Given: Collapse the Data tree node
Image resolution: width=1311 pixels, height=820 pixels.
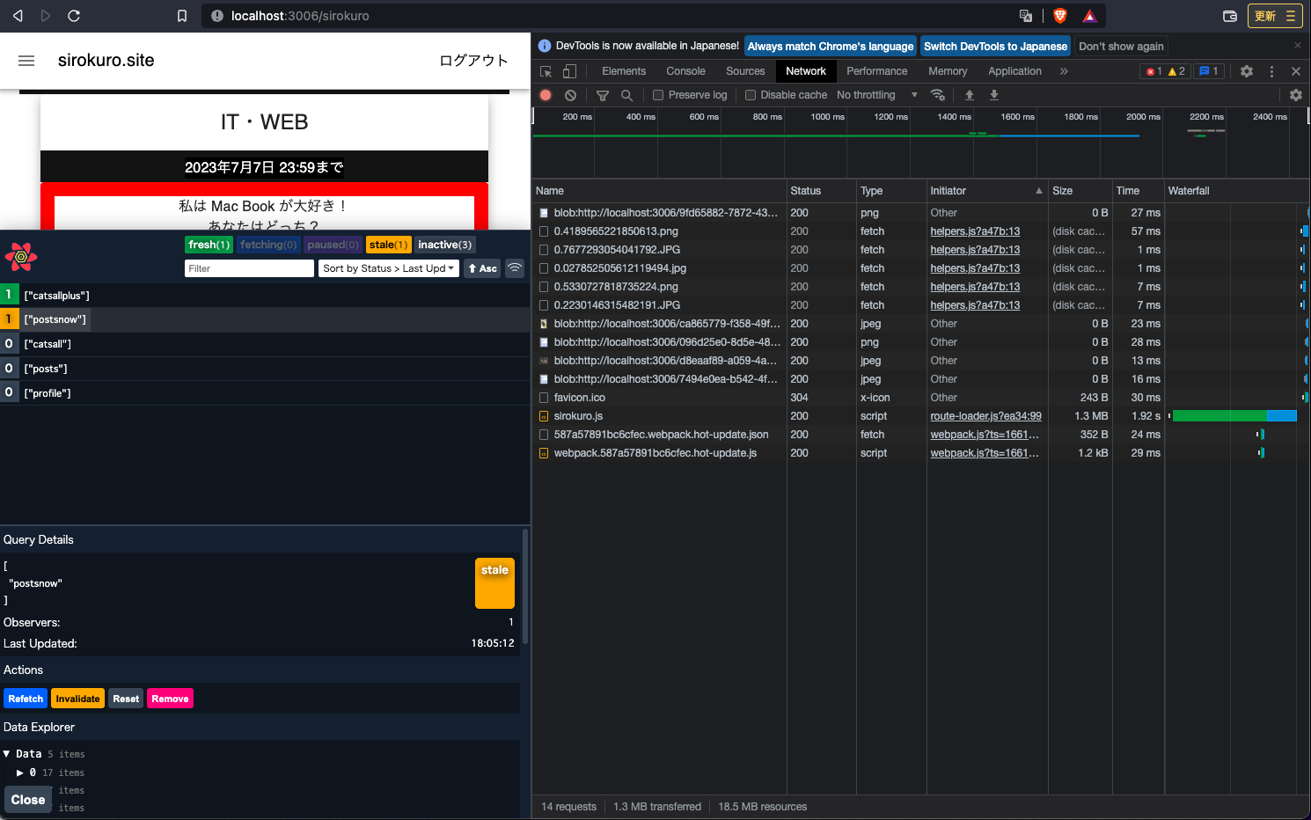Looking at the screenshot, I should click(7, 754).
